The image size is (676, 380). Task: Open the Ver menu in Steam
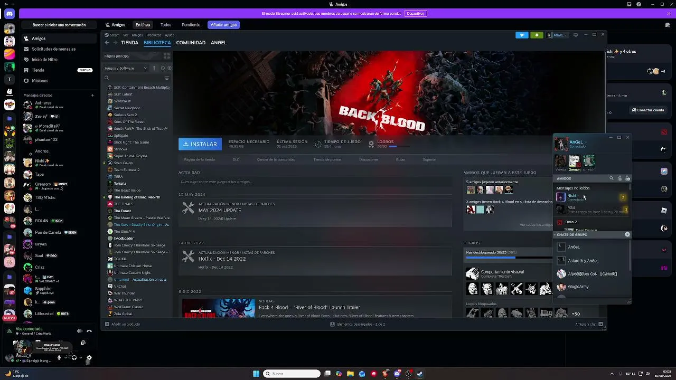coord(125,35)
